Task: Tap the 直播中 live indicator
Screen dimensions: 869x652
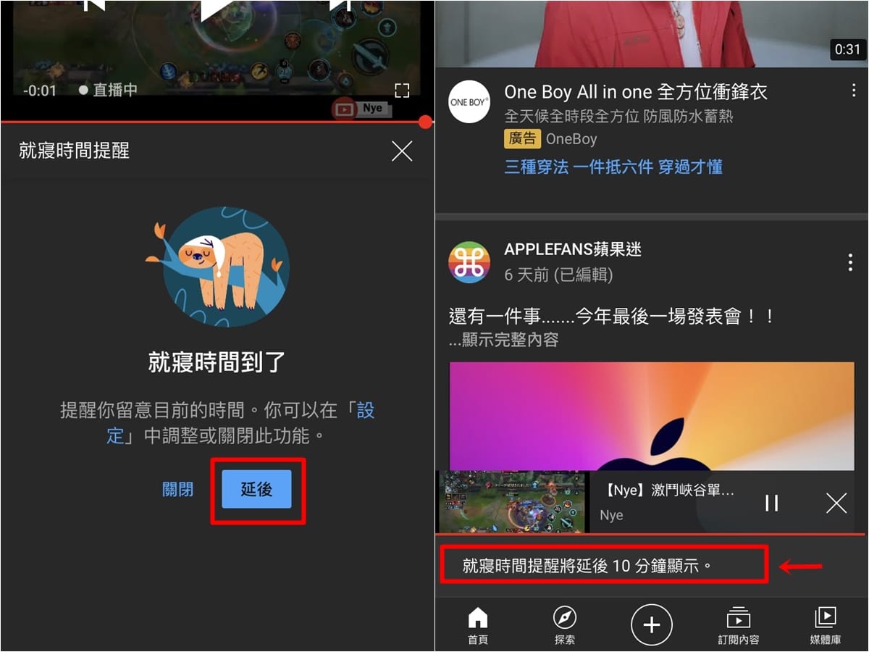Action: point(109,91)
